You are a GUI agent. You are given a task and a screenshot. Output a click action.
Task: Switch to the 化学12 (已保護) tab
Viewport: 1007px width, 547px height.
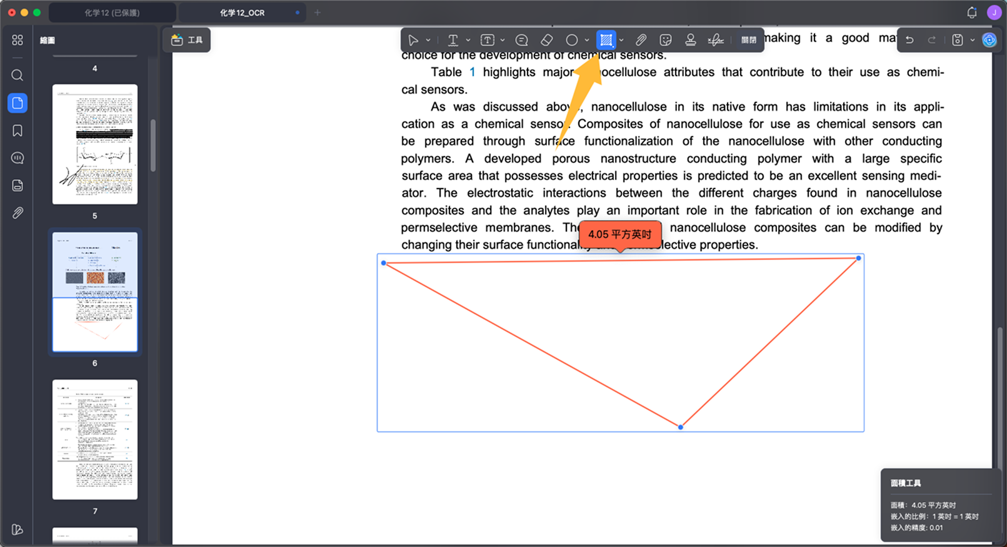pos(113,12)
